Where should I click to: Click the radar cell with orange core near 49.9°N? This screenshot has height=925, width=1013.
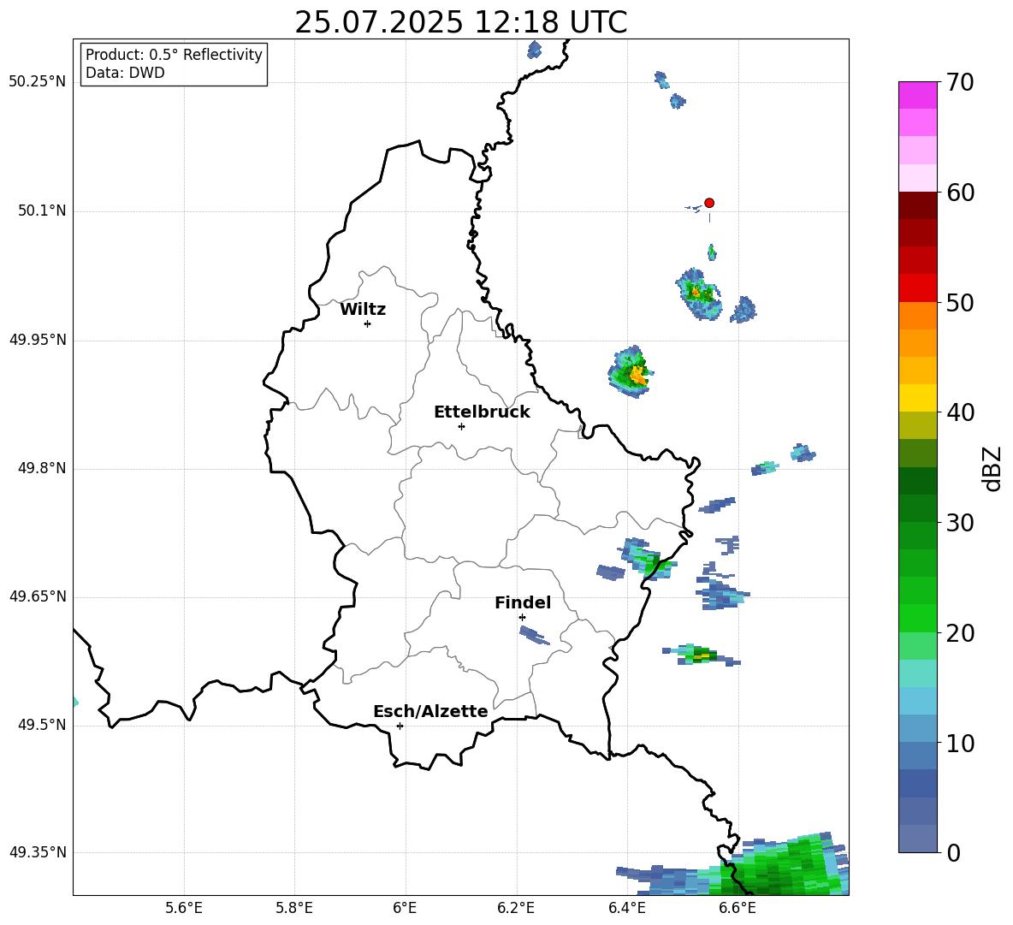coord(631,372)
